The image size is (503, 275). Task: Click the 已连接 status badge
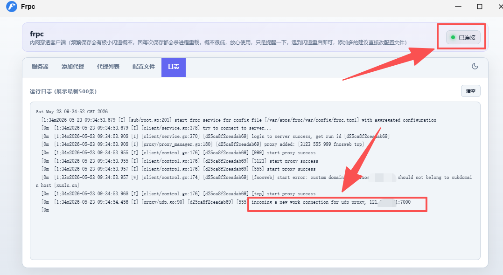pyautogui.click(x=463, y=37)
